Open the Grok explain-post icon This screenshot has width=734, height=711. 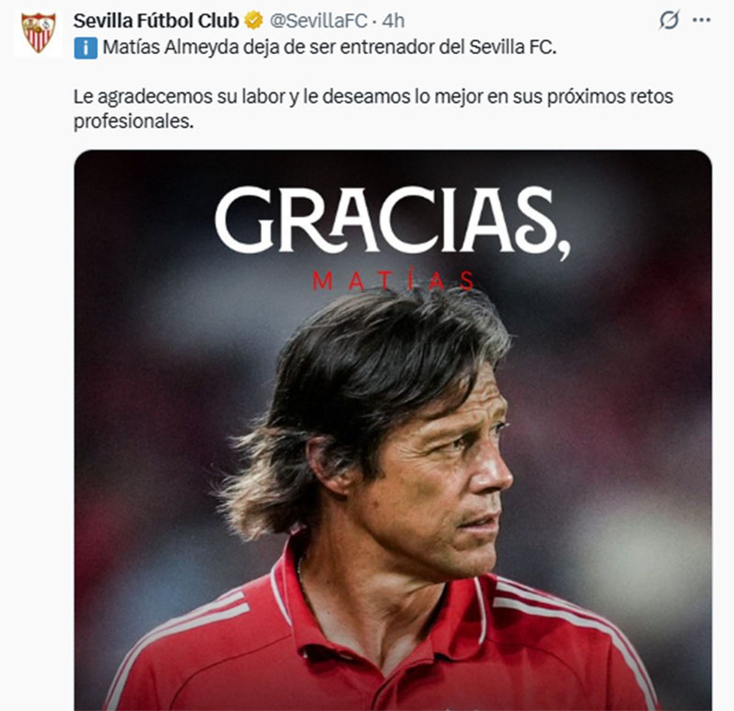(669, 20)
